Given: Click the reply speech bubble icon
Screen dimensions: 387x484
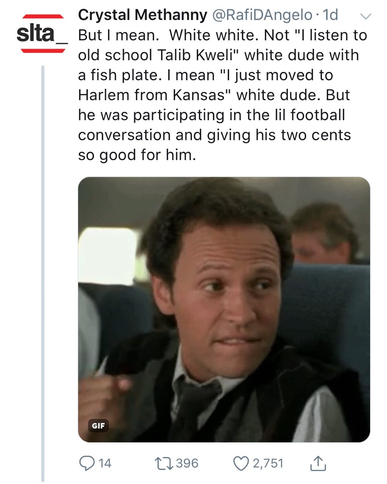Looking at the screenshot, I should point(87,463).
